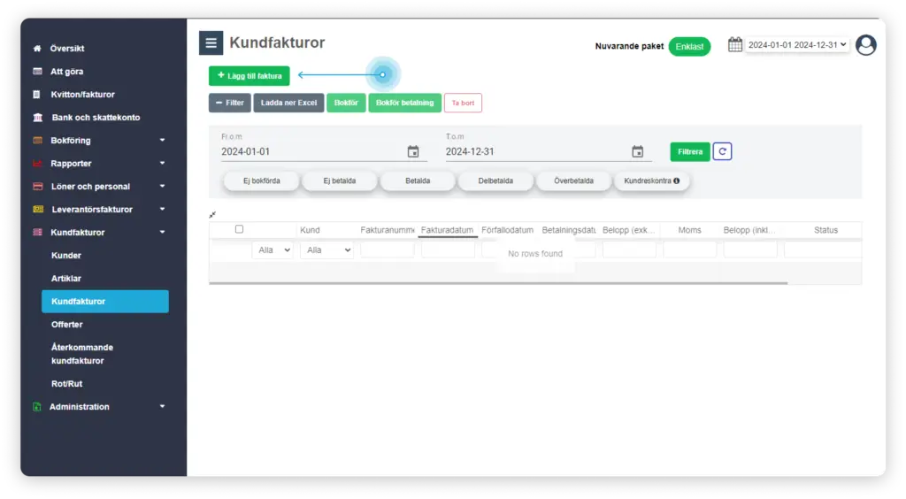The width and height of the screenshot is (906, 499).
Task: Tick the select-all checkbox in table header
Action: [239, 229]
